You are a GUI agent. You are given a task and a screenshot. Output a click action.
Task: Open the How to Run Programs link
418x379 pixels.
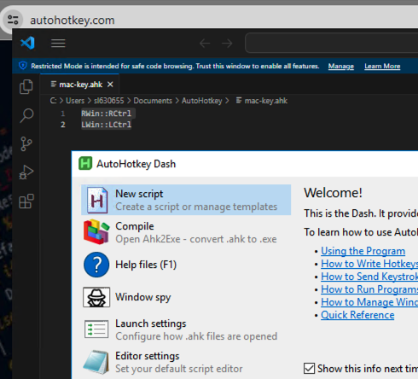[x=369, y=289]
